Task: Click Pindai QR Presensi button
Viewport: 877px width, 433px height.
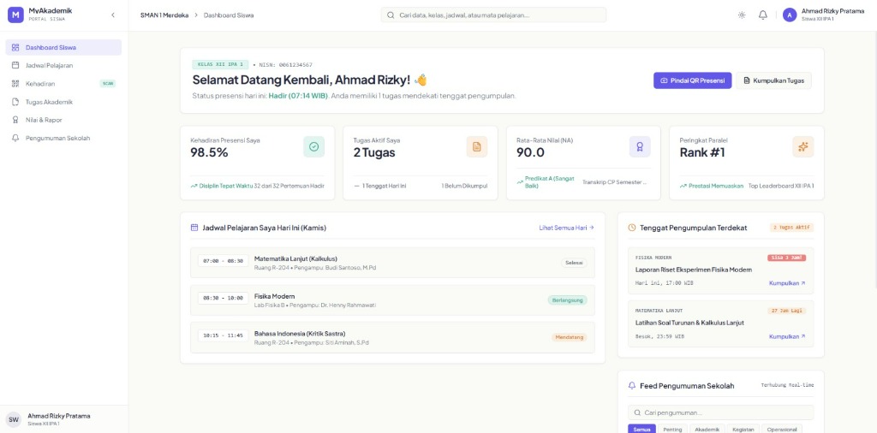Action: click(692, 80)
